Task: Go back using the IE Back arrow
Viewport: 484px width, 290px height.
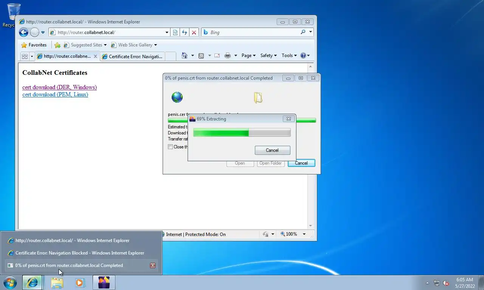Action: click(23, 32)
